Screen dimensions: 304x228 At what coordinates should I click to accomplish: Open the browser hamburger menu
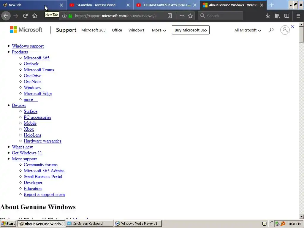[298, 16]
